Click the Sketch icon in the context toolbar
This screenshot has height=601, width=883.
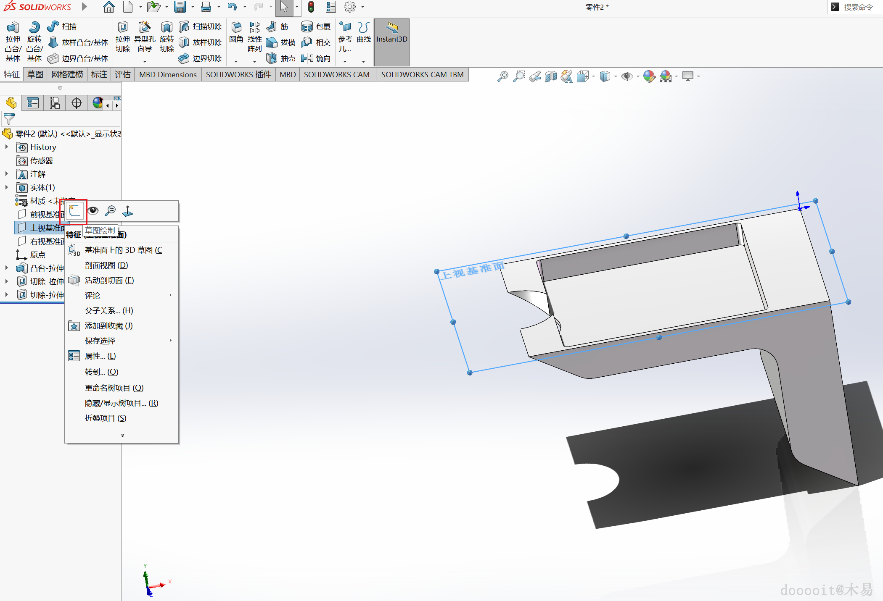click(x=74, y=211)
